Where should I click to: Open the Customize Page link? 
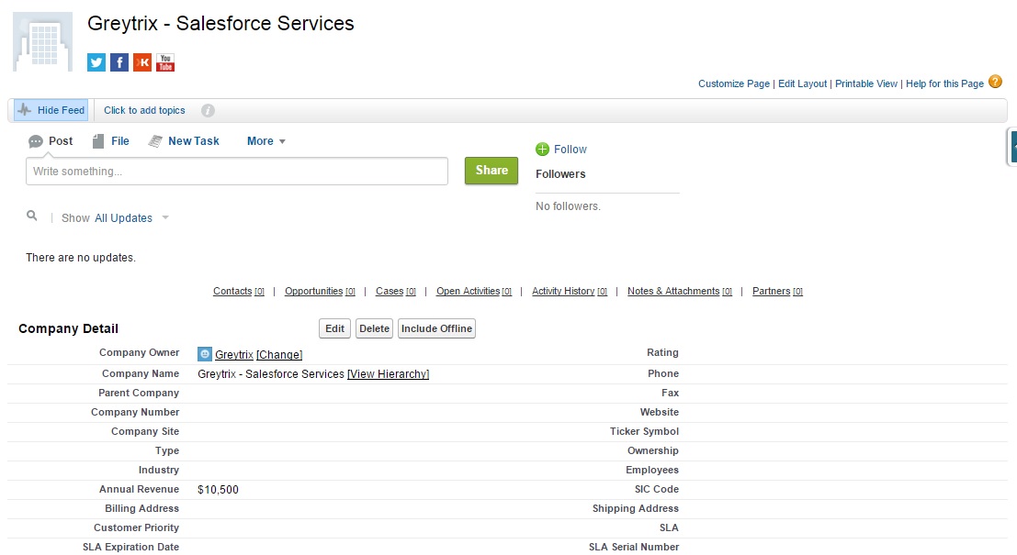point(733,83)
